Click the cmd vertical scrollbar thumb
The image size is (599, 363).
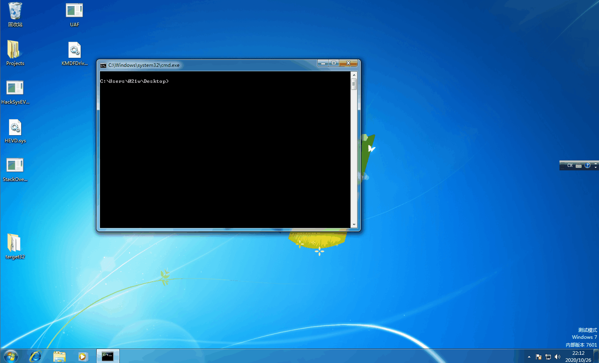(x=354, y=84)
